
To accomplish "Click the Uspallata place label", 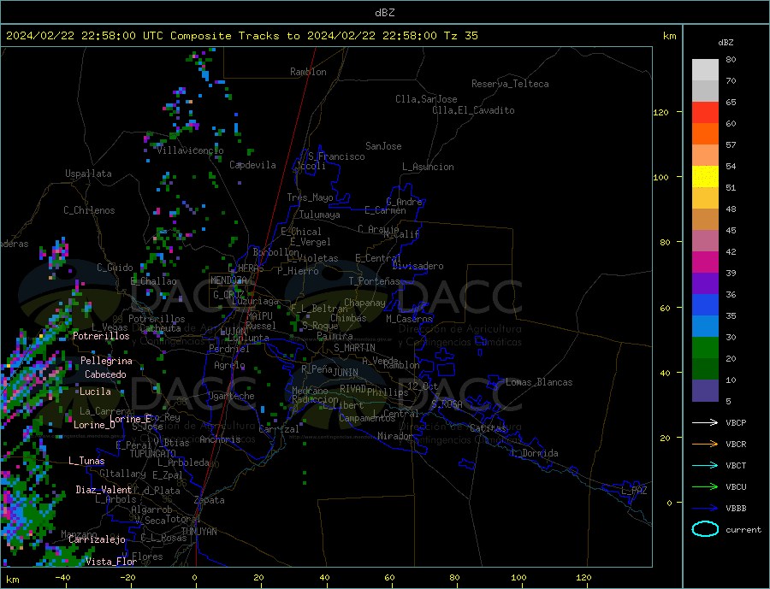I will [88, 174].
